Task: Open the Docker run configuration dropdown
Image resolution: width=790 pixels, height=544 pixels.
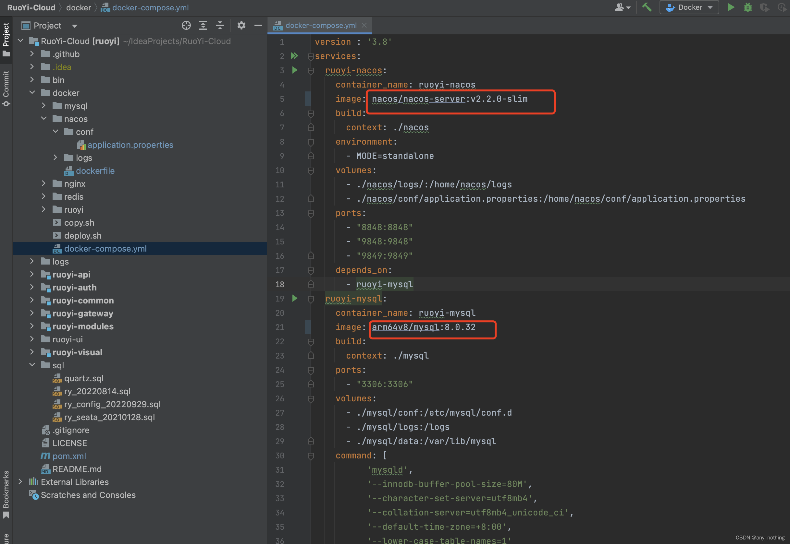Action: coord(689,7)
